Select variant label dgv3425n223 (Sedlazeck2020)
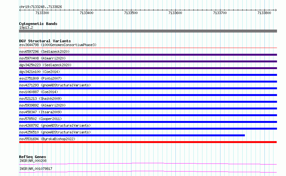 pyautogui.click(x=45, y=65)
